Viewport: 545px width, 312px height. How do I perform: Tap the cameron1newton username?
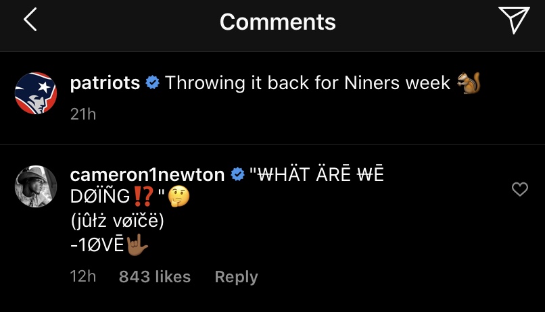[147, 175]
